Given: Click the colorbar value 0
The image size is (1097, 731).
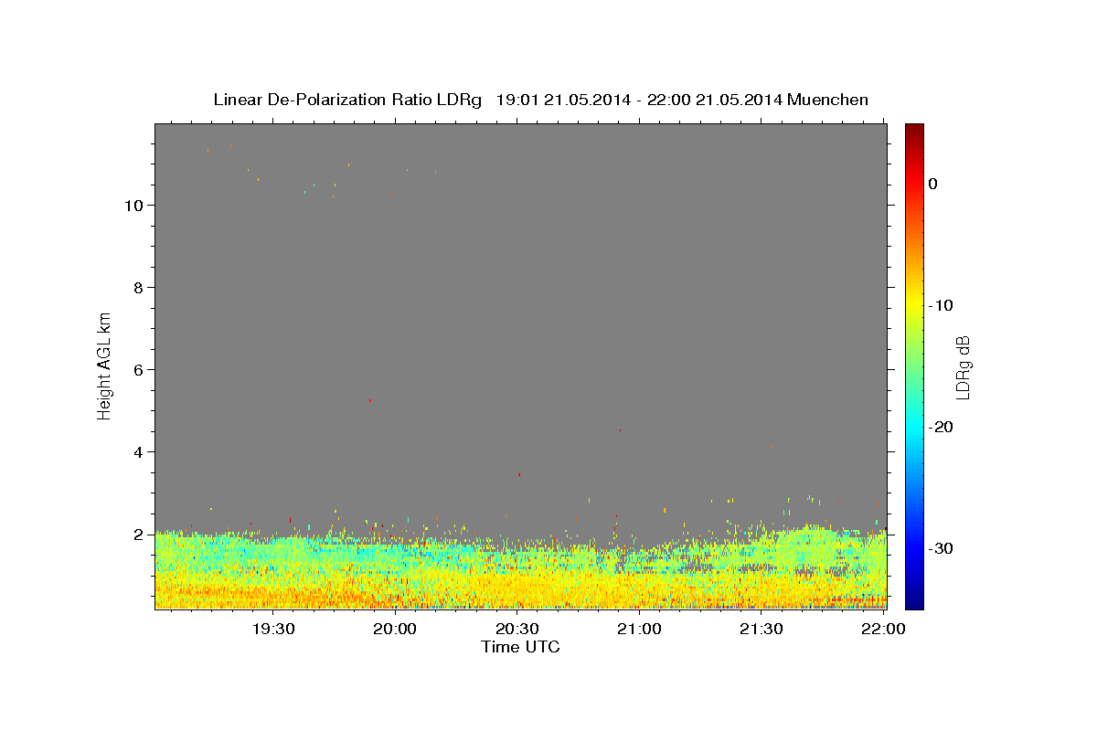Looking at the screenshot, I should 932,184.
